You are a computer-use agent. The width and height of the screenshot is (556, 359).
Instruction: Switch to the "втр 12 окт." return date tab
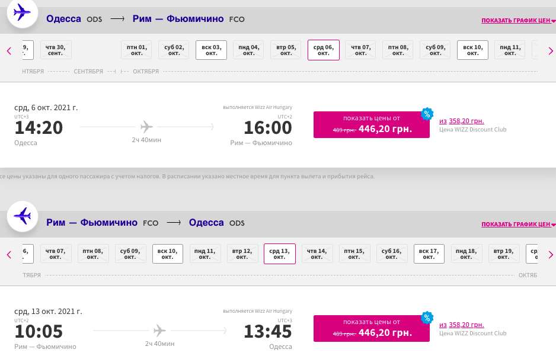click(242, 254)
